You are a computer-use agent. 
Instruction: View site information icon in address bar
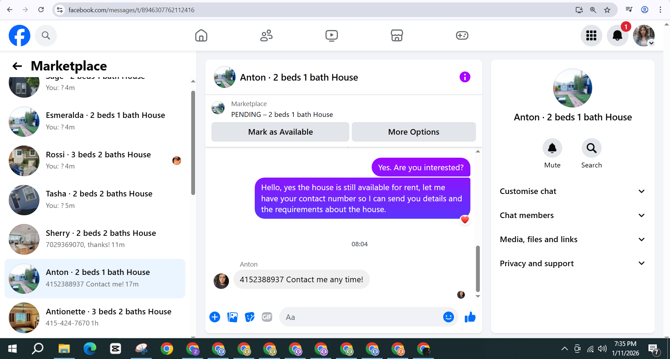click(60, 10)
